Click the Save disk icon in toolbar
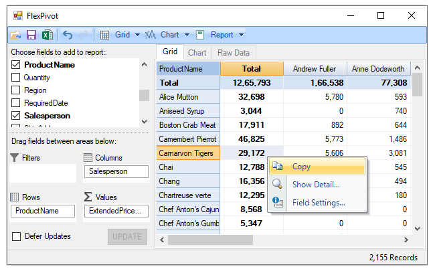This screenshot has height=271, width=433. (x=31, y=35)
